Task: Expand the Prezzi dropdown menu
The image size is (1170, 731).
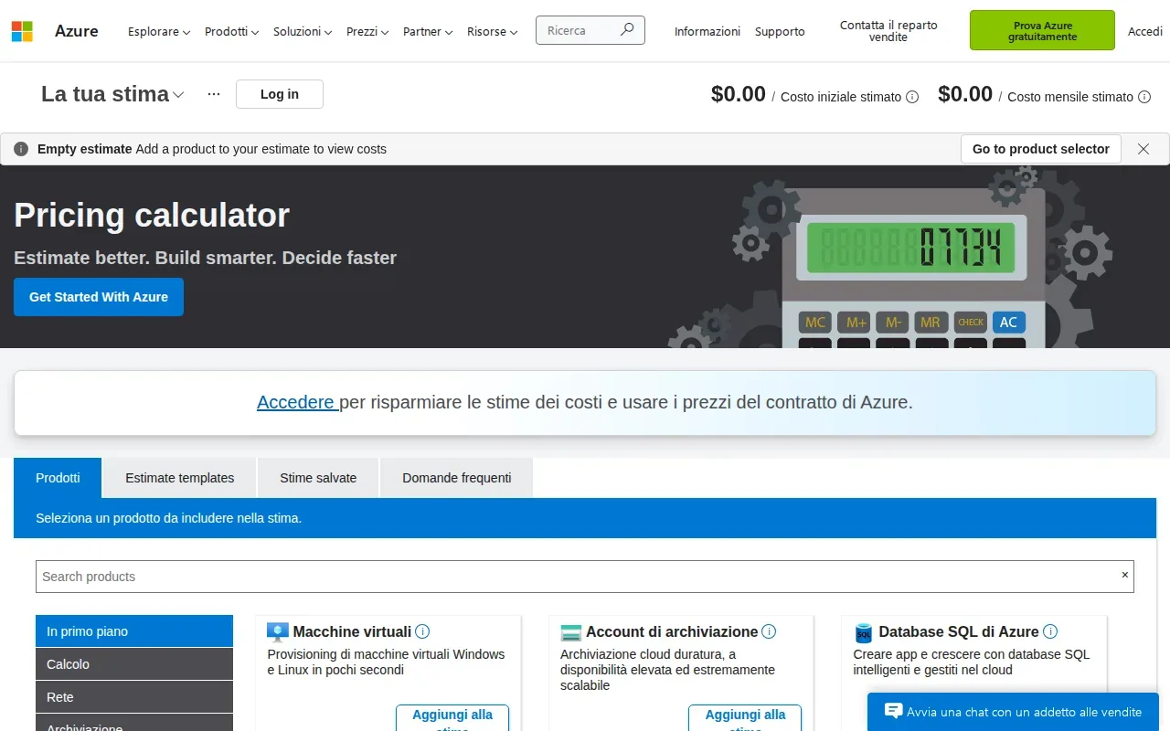Action: pyautogui.click(x=367, y=31)
